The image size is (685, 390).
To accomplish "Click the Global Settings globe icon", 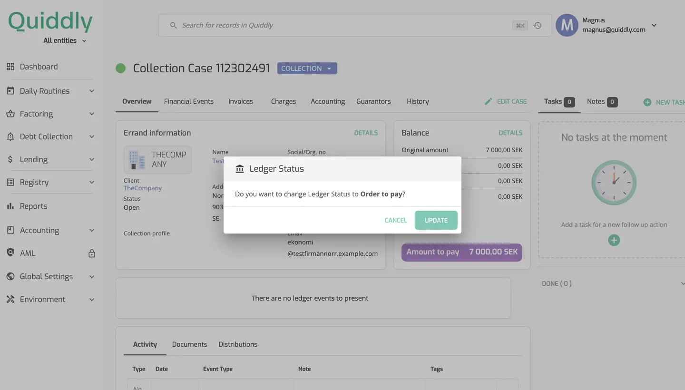I will [x=10, y=276].
